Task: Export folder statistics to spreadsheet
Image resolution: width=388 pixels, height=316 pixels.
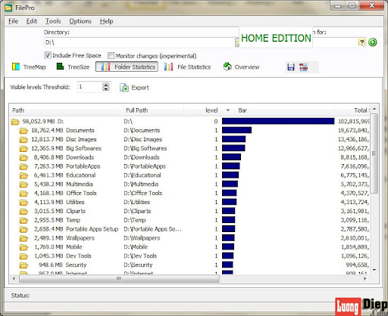Action: click(134, 88)
